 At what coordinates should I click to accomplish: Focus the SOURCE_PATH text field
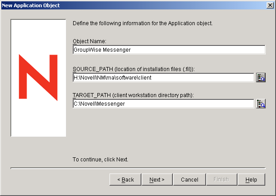[x=163, y=78]
